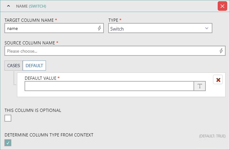The image size is (230, 150).
Task: Click the T text-type icon button
Action: point(199,86)
